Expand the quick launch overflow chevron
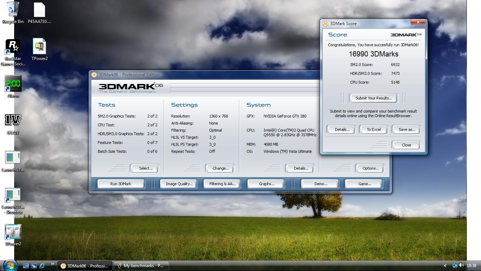 pos(52,264)
